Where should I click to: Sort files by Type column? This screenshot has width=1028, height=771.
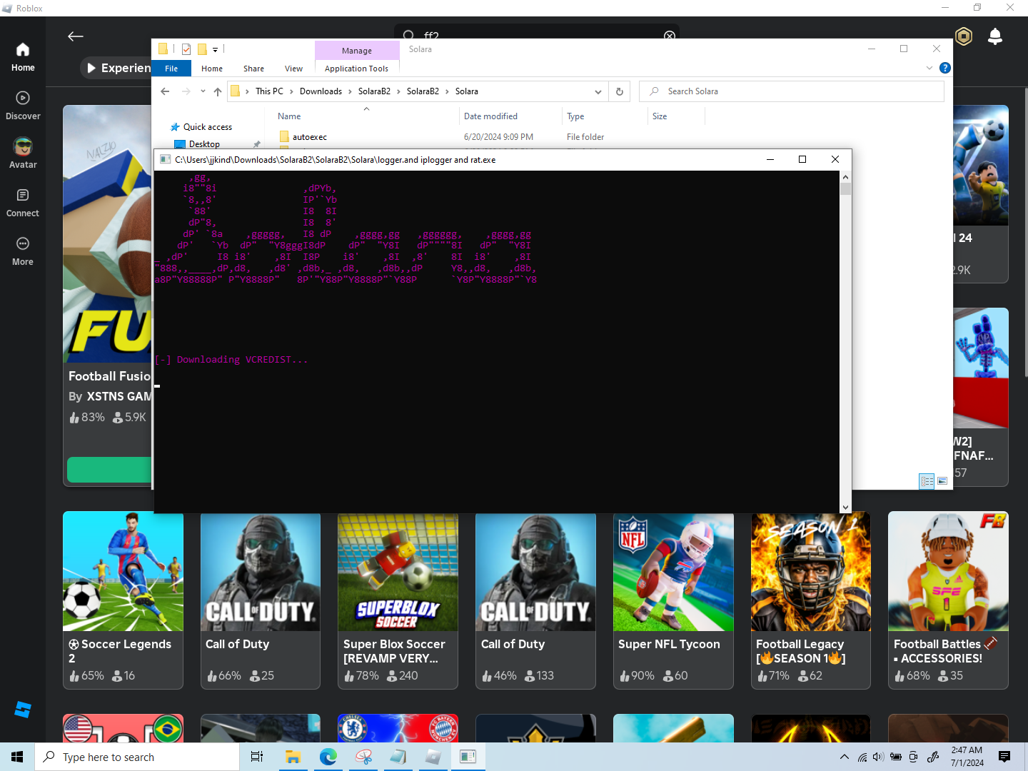click(x=605, y=116)
